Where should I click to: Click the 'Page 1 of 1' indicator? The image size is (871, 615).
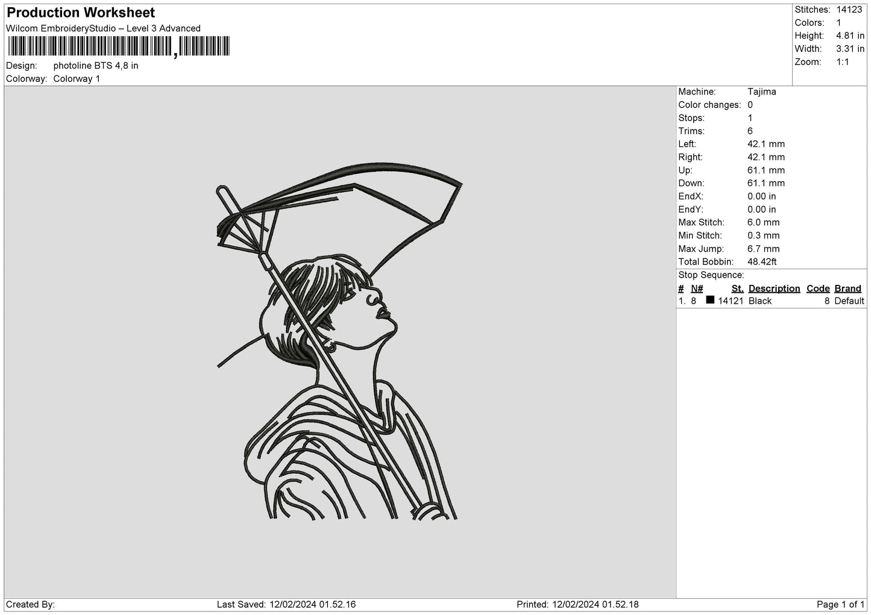pyautogui.click(x=840, y=604)
